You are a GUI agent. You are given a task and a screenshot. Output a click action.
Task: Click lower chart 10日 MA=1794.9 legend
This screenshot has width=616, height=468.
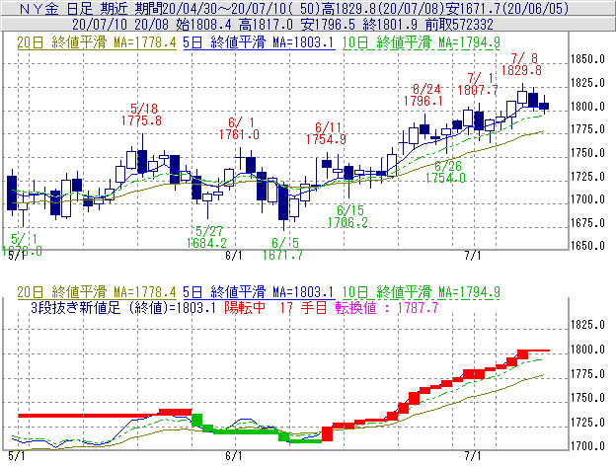(x=422, y=292)
